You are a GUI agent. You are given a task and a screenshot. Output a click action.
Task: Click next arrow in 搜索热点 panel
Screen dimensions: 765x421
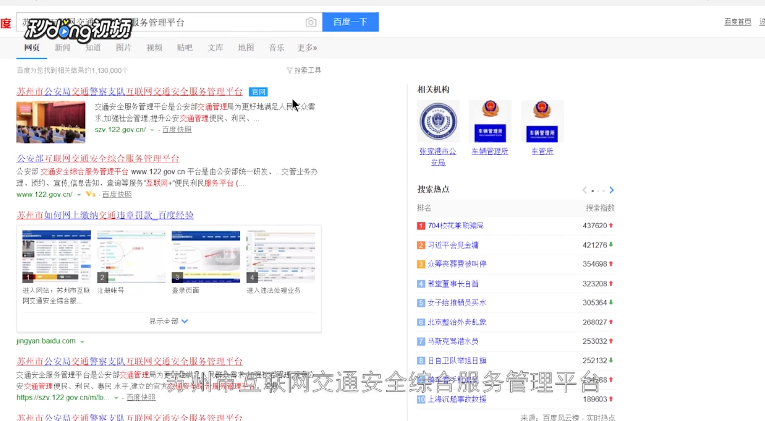click(611, 190)
